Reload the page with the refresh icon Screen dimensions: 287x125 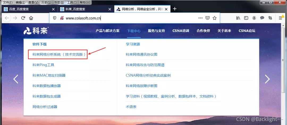pos(23,18)
